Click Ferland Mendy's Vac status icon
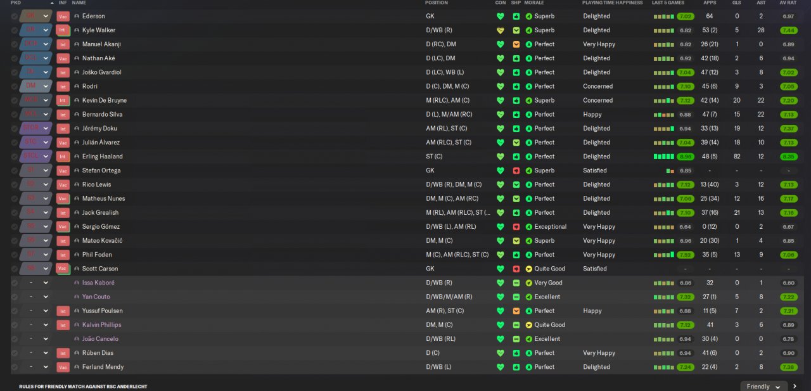Image resolution: width=811 pixels, height=391 pixels. (63, 367)
